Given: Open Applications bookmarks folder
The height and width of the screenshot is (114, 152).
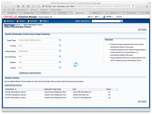Looking at the screenshot, I should click(22, 10).
